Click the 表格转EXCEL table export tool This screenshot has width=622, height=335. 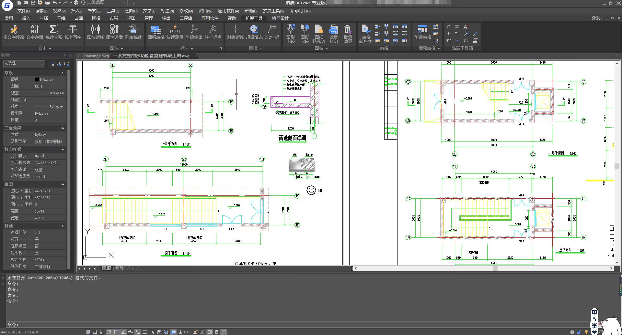point(366,34)
